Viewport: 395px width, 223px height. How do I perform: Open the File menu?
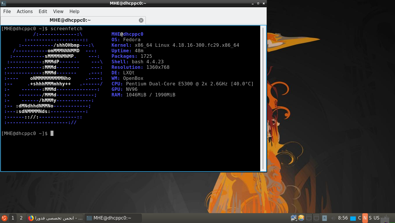click(7, 11)
